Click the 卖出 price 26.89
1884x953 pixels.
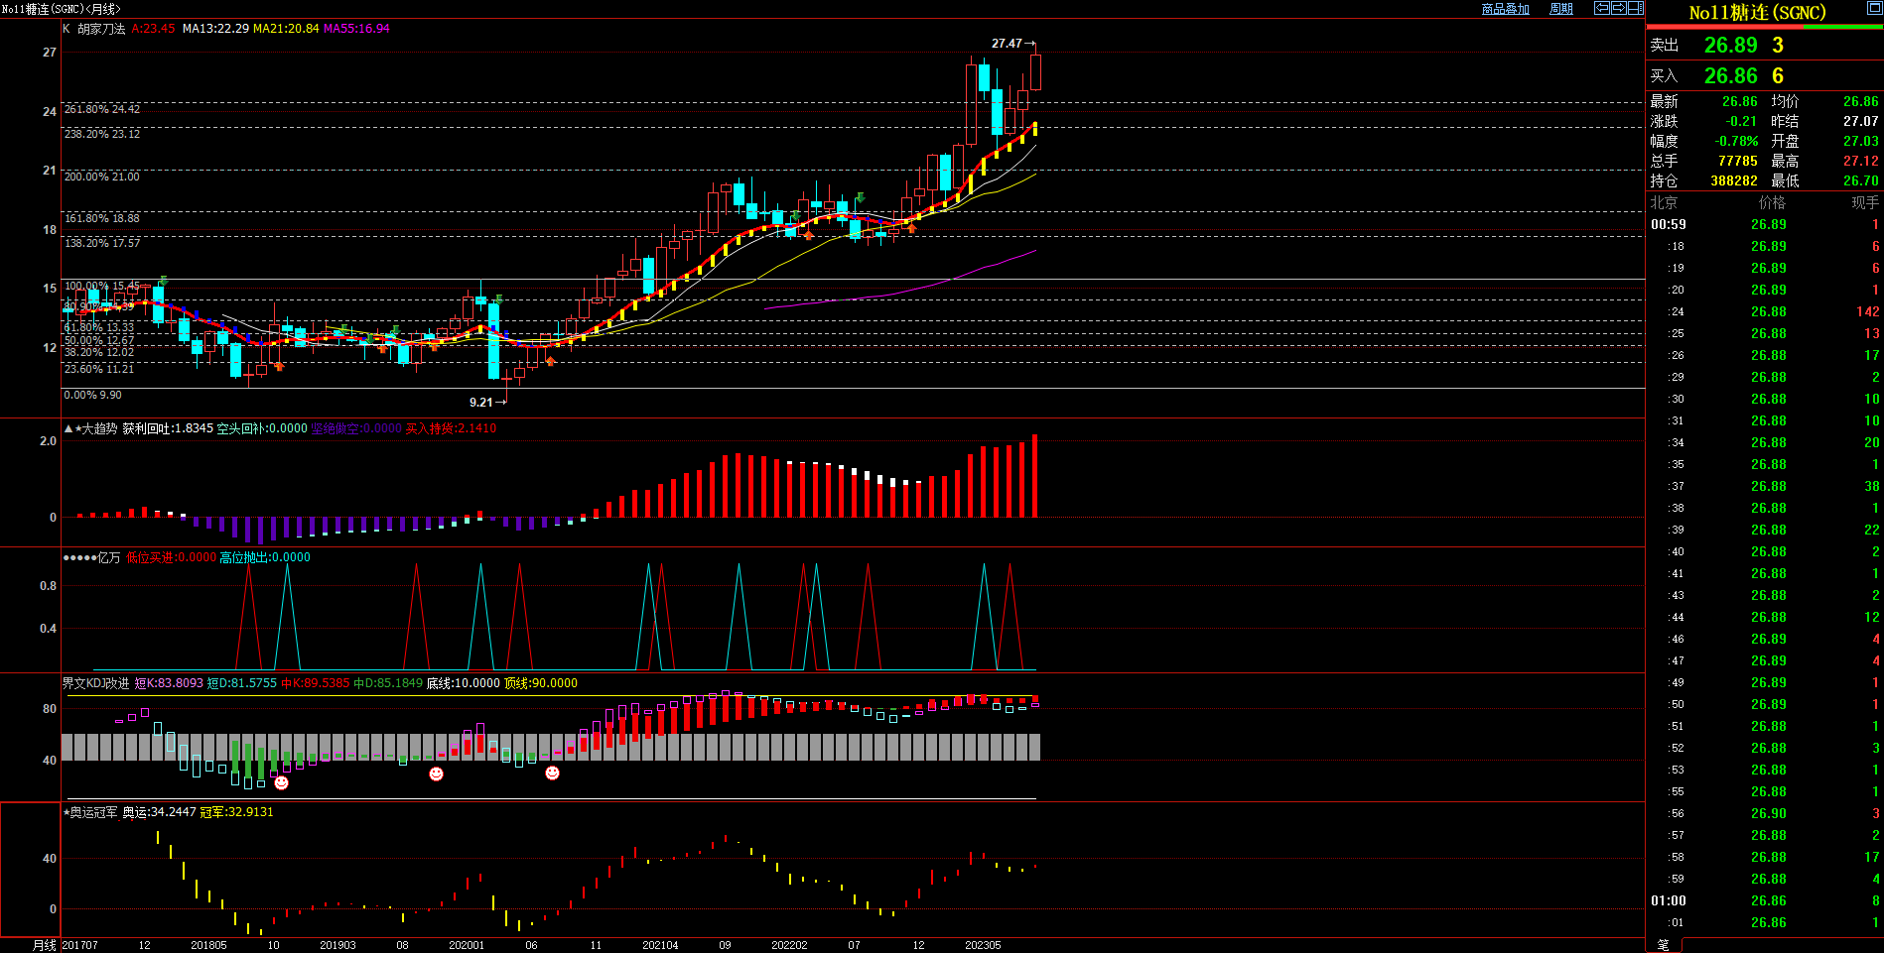coord(1730,46)
